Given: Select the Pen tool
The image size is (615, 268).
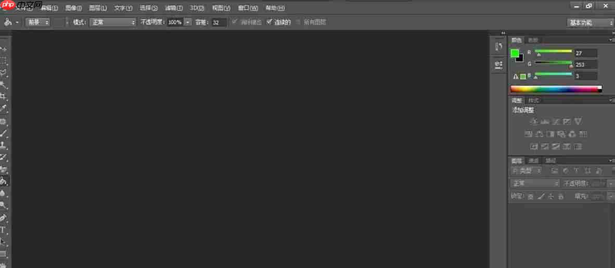Looking at the screenshot, I should 4,218.
